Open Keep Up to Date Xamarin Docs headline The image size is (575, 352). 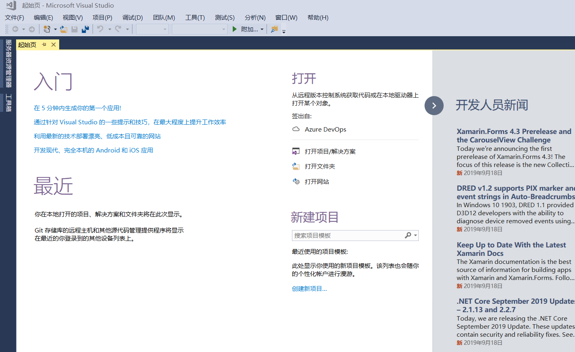tap(511, 249)
